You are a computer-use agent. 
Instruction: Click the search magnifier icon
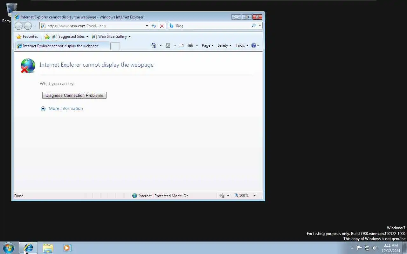pyautogui.click(x=253, y=26)
